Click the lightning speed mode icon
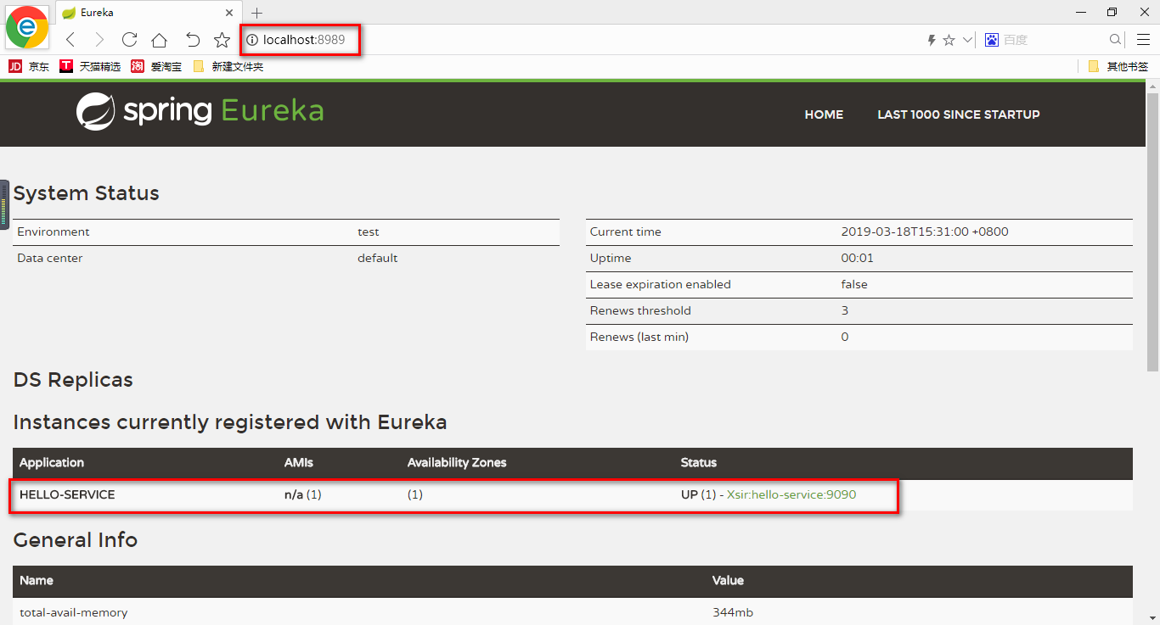 click(932, 40)
